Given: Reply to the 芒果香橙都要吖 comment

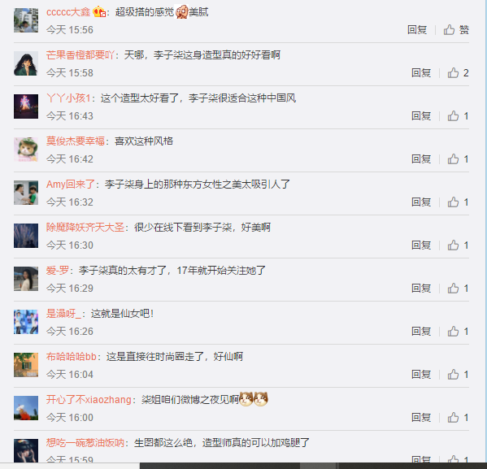Looking at the screenshot, I should tap(421, 73).
